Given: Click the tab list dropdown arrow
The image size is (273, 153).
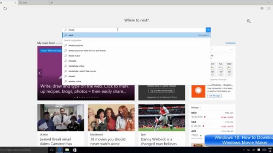Looking at the screenshot, I should coord(268,3).
